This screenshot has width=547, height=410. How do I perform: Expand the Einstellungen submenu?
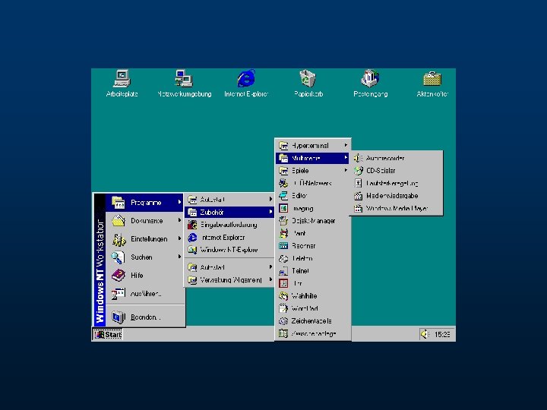tap(144, 239)
